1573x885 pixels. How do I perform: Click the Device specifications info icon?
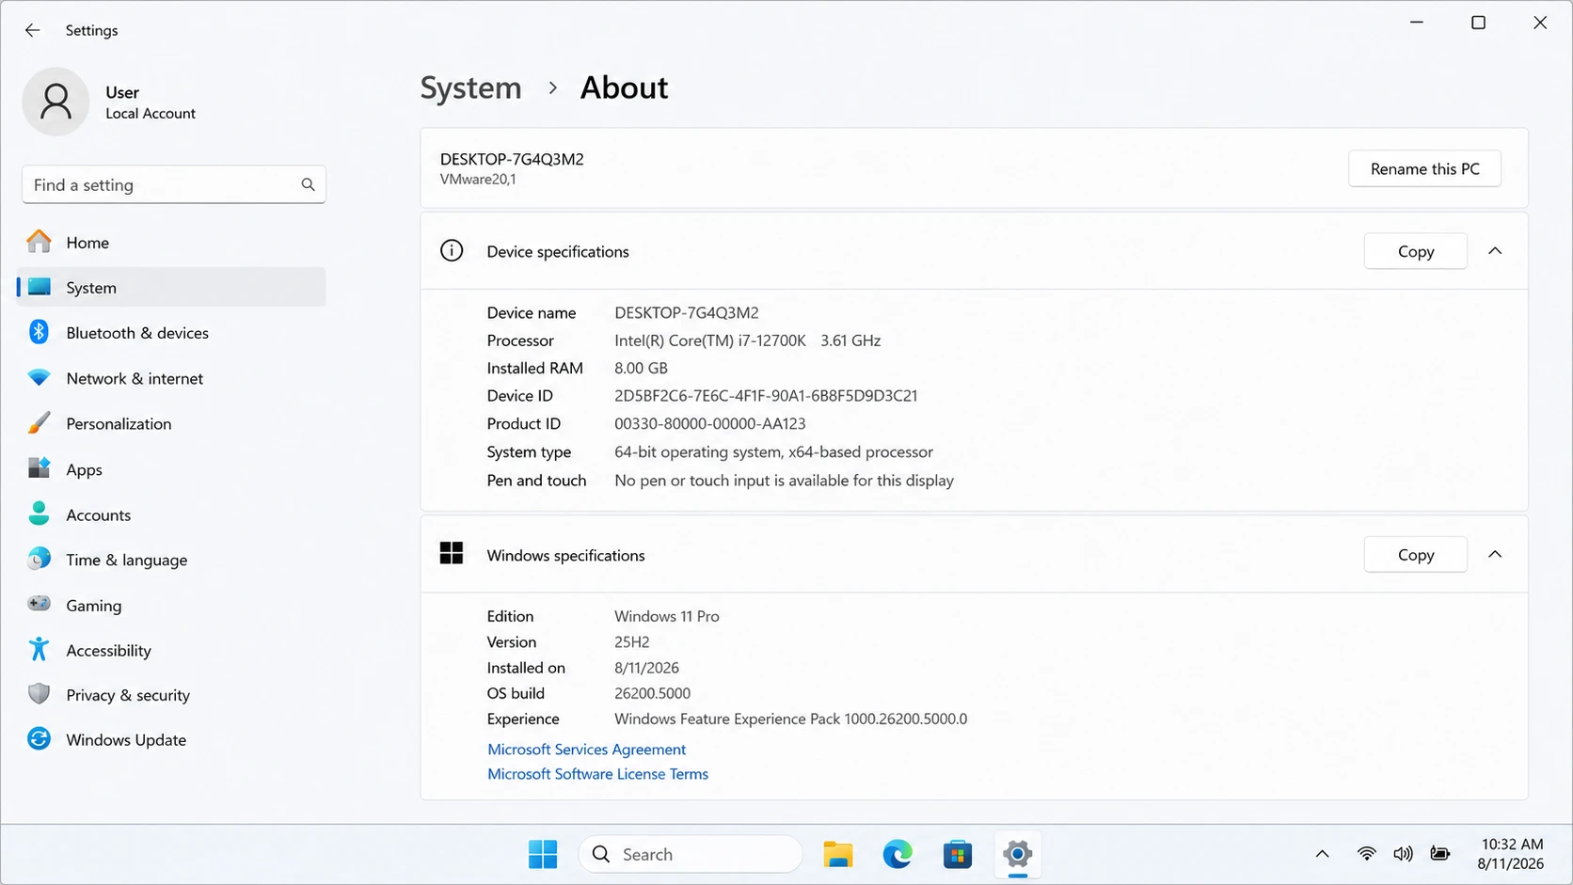pos(452,251)
